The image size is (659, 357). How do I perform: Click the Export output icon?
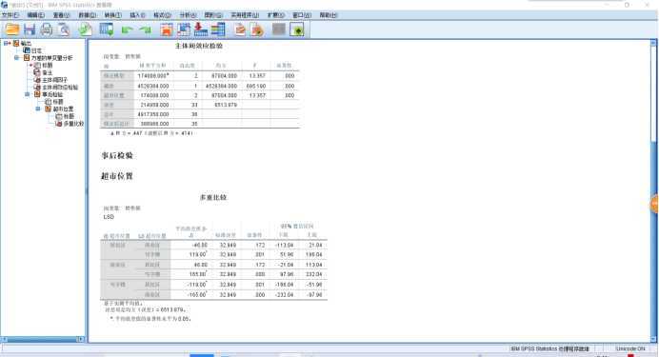[86, 30]
